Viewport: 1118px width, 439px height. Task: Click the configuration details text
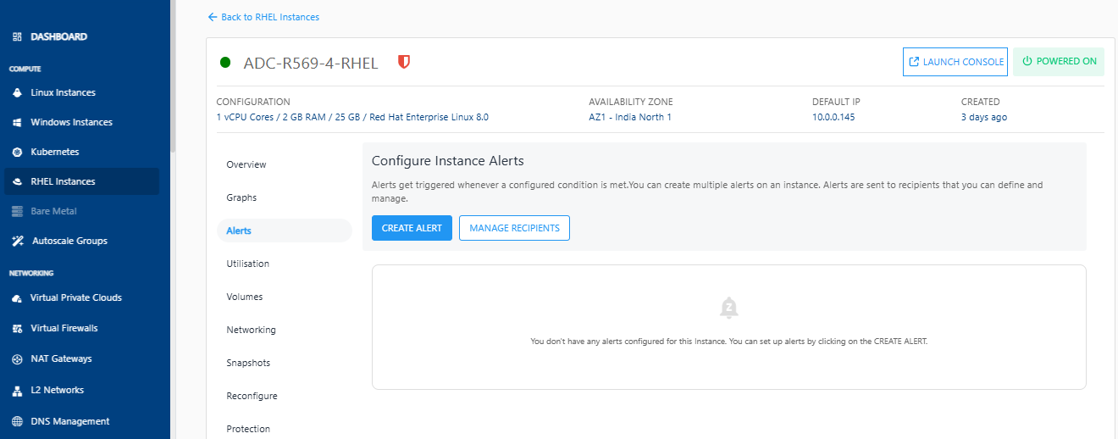352,117
